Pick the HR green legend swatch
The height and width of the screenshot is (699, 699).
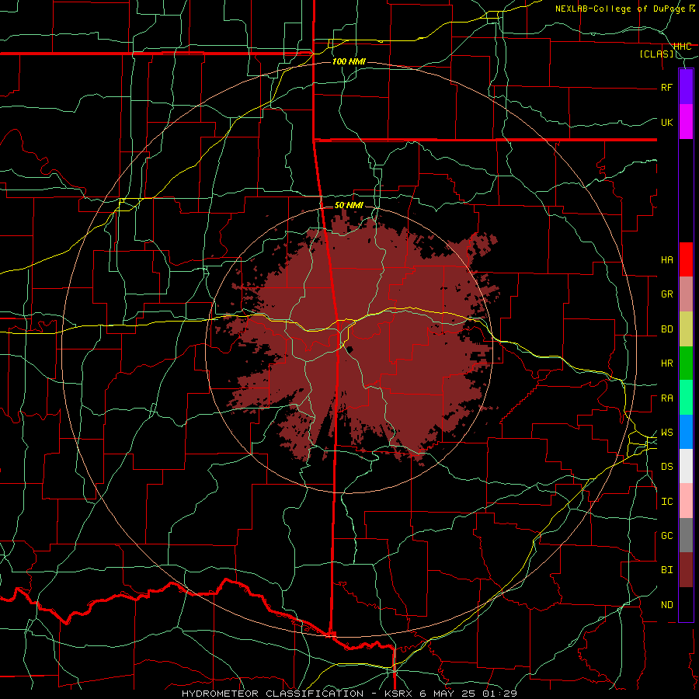(x=686, y=363)
